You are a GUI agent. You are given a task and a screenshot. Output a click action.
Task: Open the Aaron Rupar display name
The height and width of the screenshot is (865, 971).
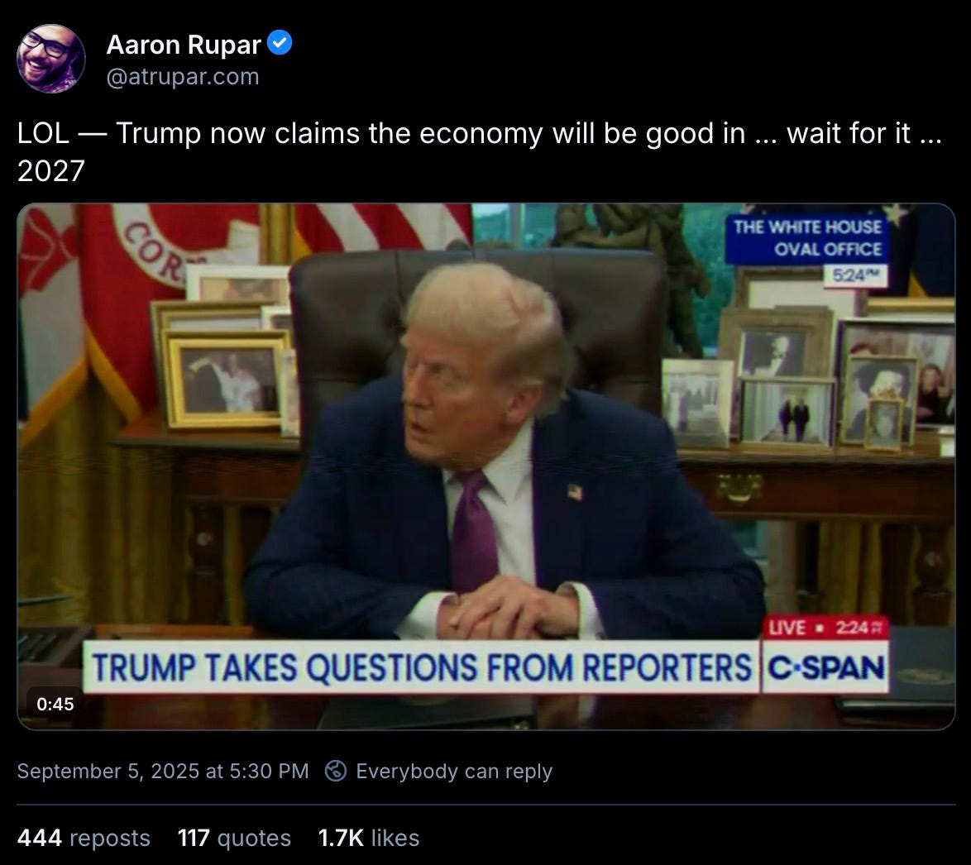(x=184, y=44)
